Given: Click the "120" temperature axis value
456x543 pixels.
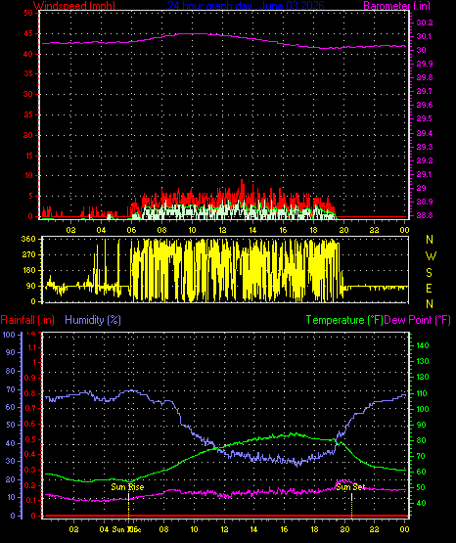Looking at the screenshot, I should pos(422,377).
